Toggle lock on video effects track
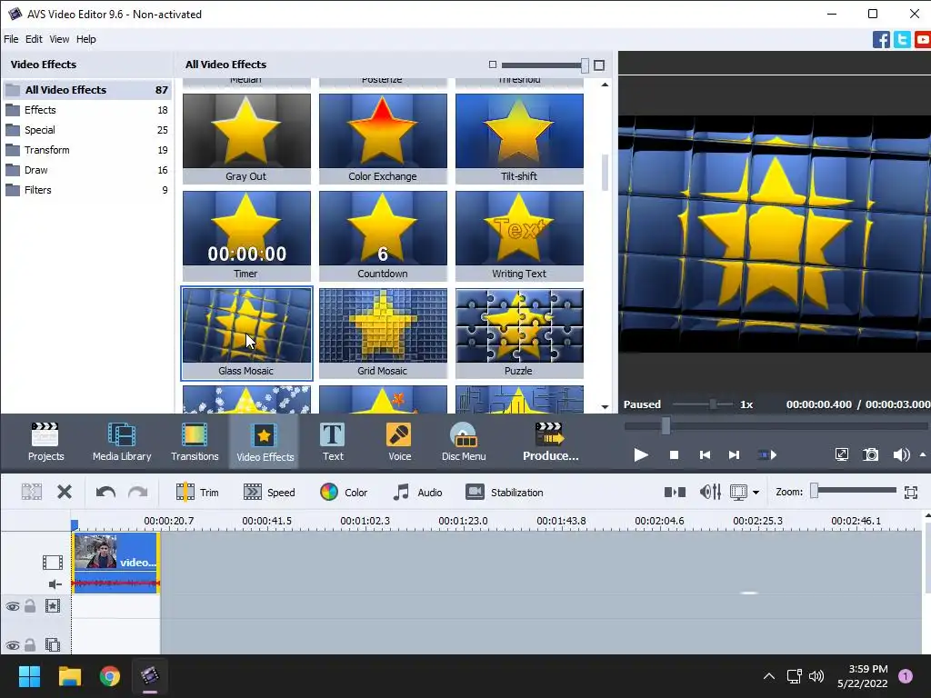 click(30, 605)
